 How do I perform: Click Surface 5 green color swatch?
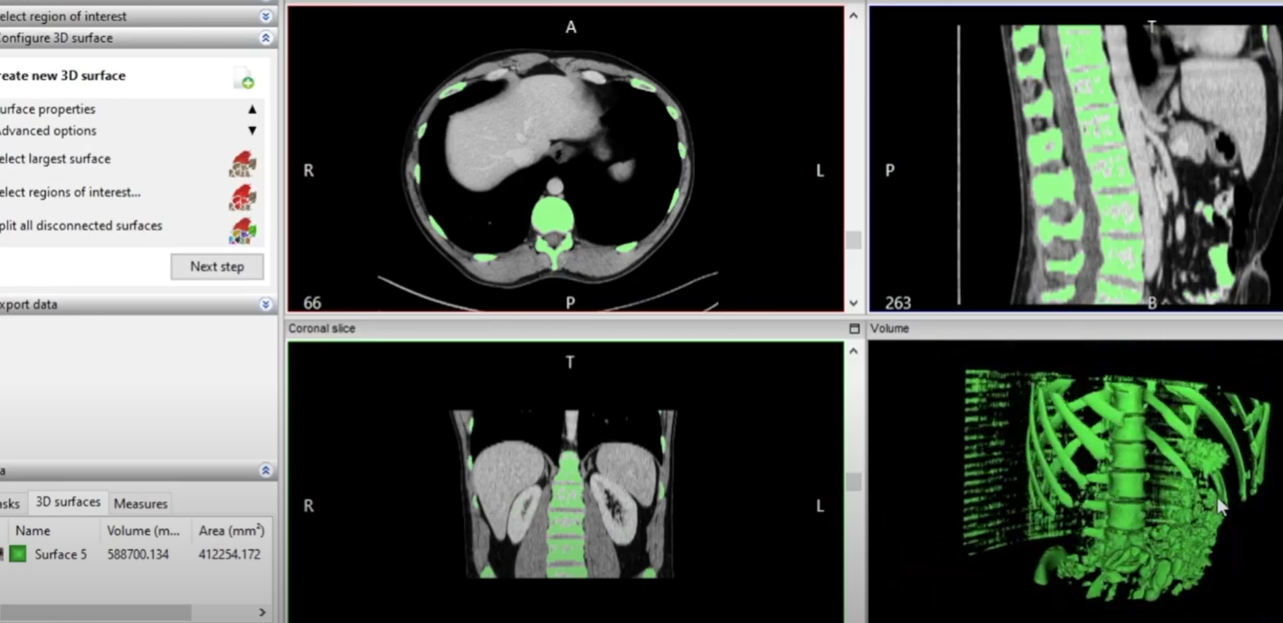18,554
